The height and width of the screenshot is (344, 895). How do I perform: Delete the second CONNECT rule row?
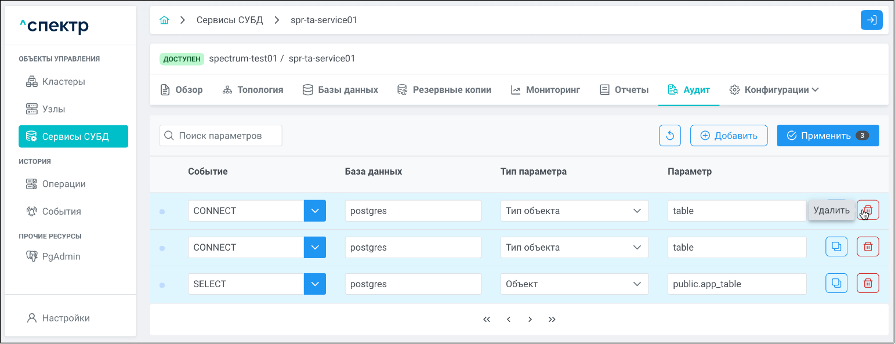tap(868, 247)
